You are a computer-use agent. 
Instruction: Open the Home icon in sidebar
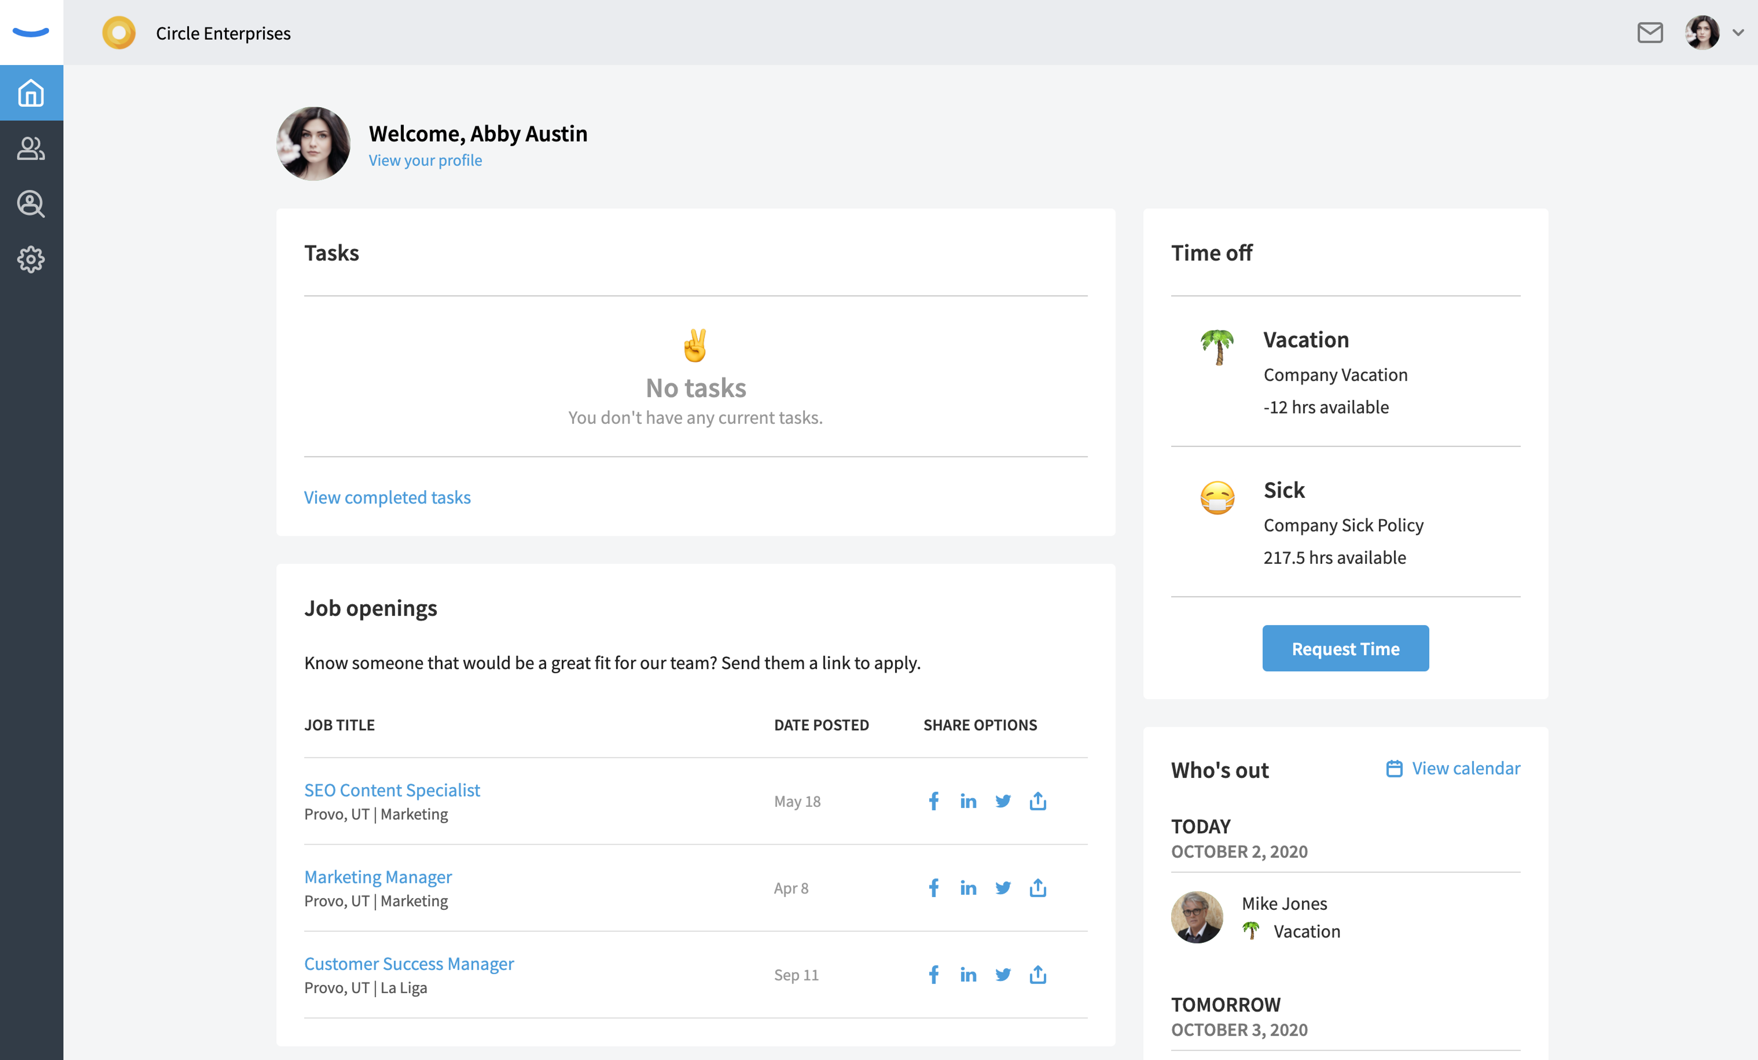point(32,93)
